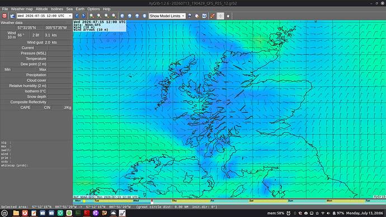Image resolution: width=386 pixels, height=217 pixels.
Task: Open the Files folder icon in taskbar
Action: pos(16,213)
